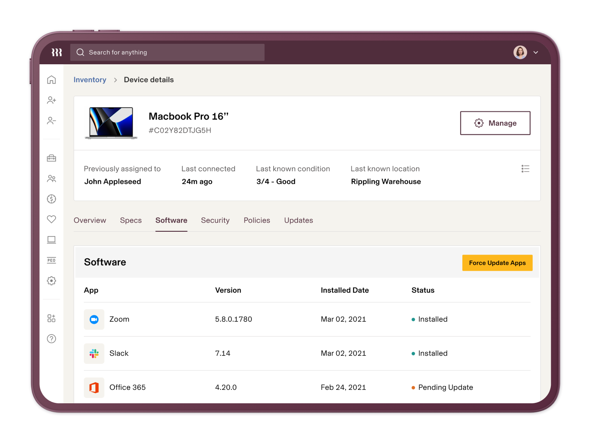This screenshot has width=593, height=434.
Task: Click the Rippling logo icon
Action: [57, 52]
